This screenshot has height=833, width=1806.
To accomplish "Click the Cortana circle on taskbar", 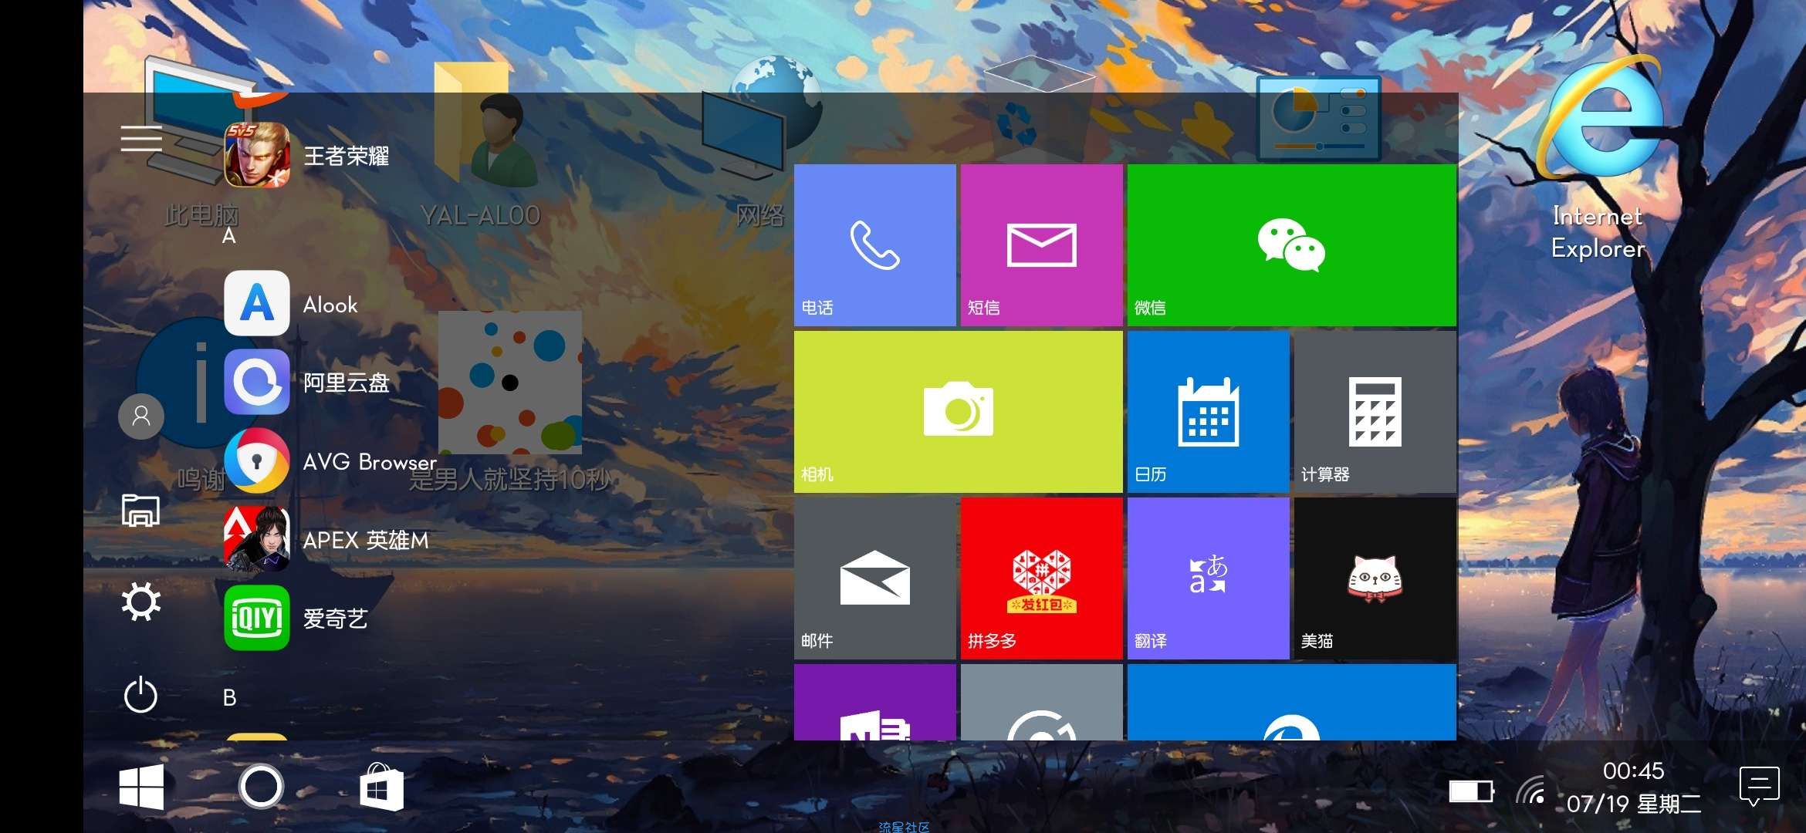I will 261,787.
